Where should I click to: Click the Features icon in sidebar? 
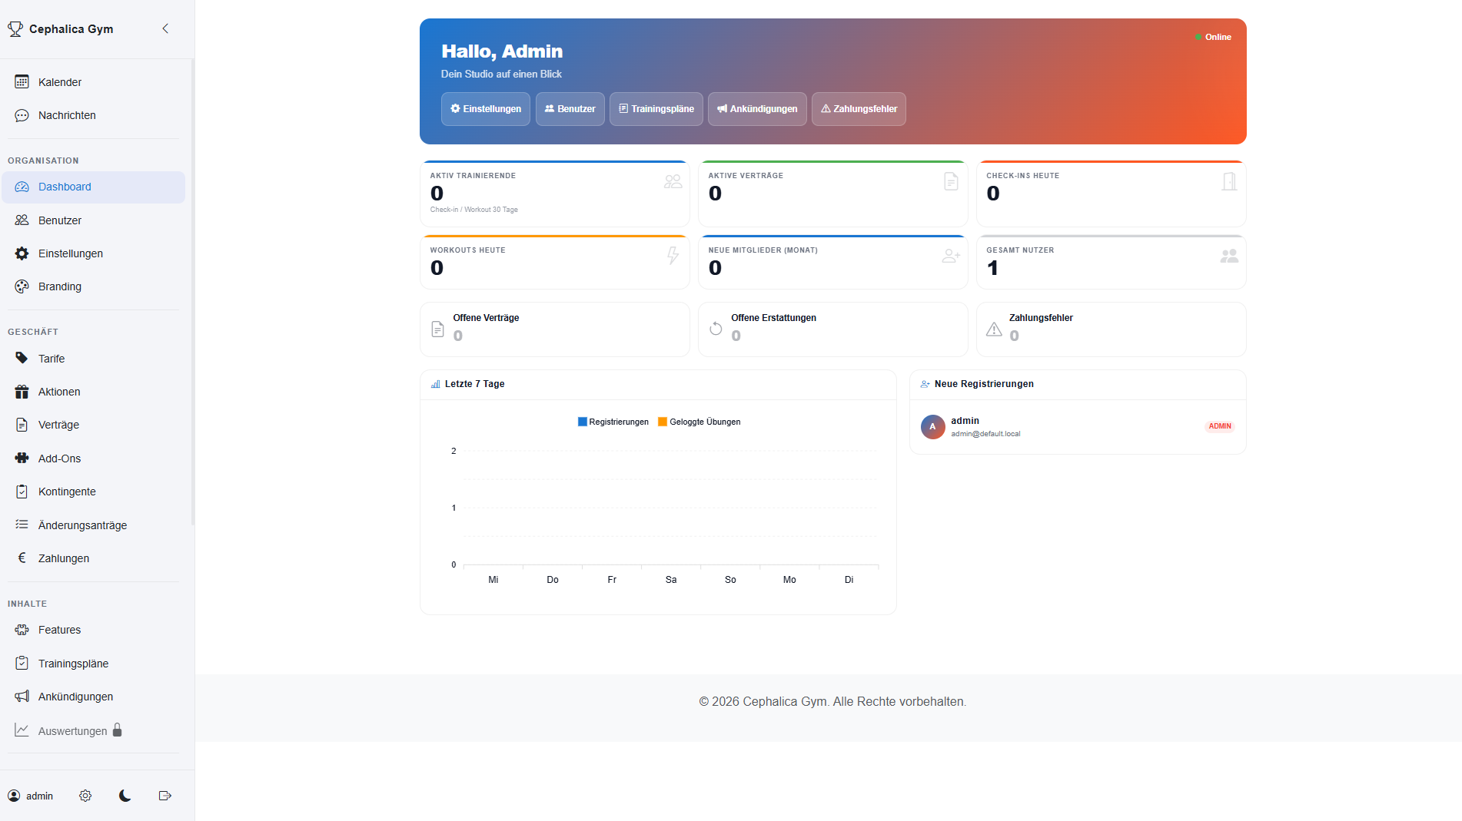tap(22, 630)
